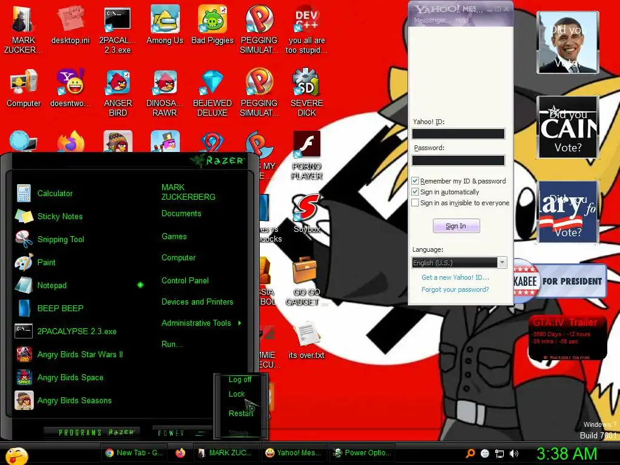620x465 pixels.
Task: Start Paint from the start menu
Action: coord(36,262)
